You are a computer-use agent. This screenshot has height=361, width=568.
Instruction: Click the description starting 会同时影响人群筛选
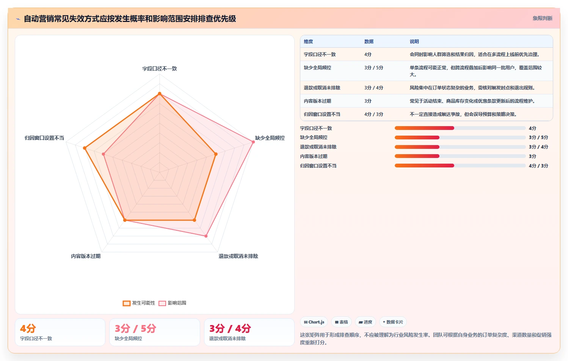click(x=474, y=55)
